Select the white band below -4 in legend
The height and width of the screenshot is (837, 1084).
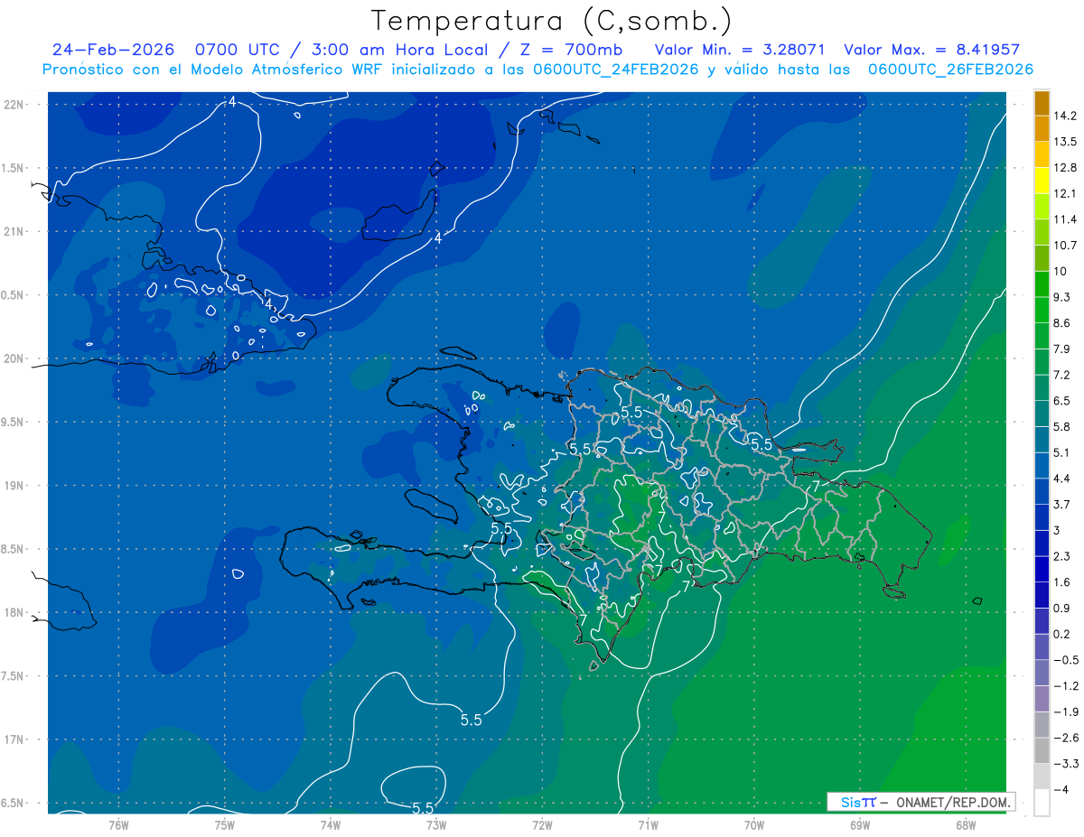(1042, 803)
